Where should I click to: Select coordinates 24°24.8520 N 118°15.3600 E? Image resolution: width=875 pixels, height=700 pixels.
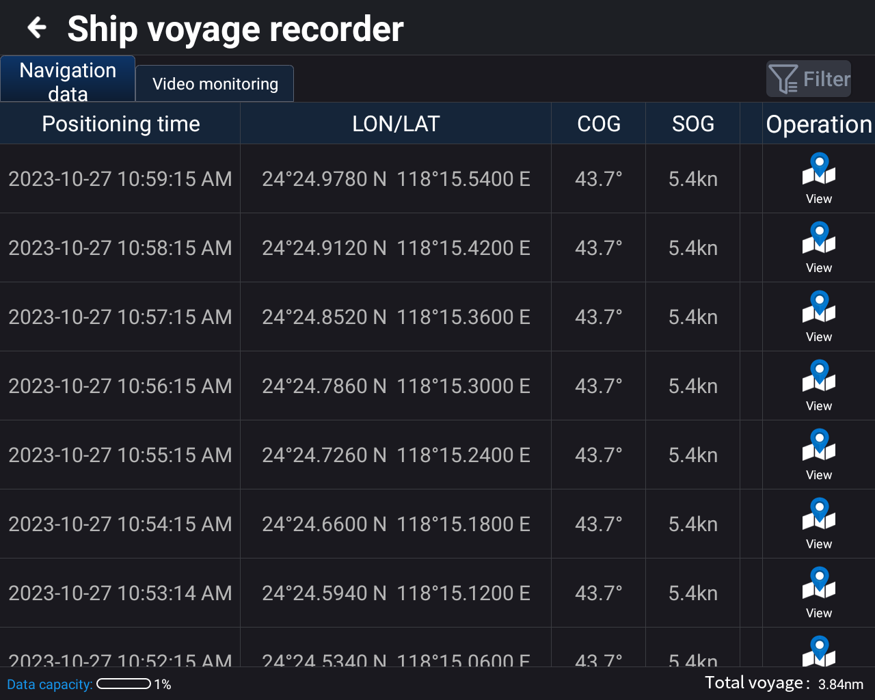396,317
